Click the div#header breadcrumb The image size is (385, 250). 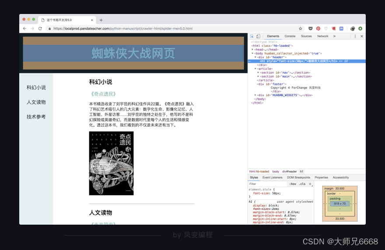click(290, 171)
